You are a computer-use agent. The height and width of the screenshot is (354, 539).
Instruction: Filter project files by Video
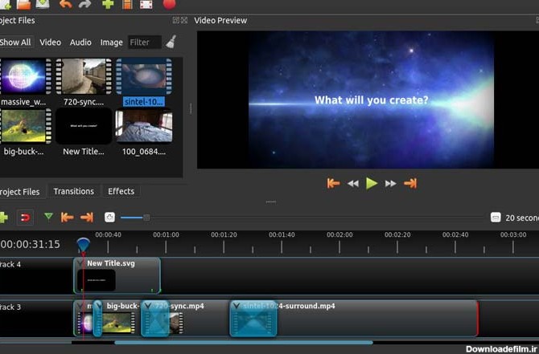pos(50,43)
